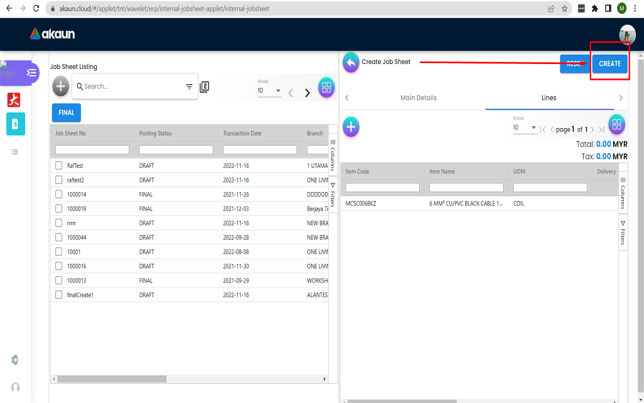Open the Rows dropdown in Job Sheet Listing
Image resolution: width=644 pixels, height=403 pixels.
269,90
